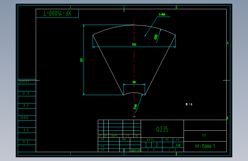Click zone number 1 on the top border

click(70, 7)
